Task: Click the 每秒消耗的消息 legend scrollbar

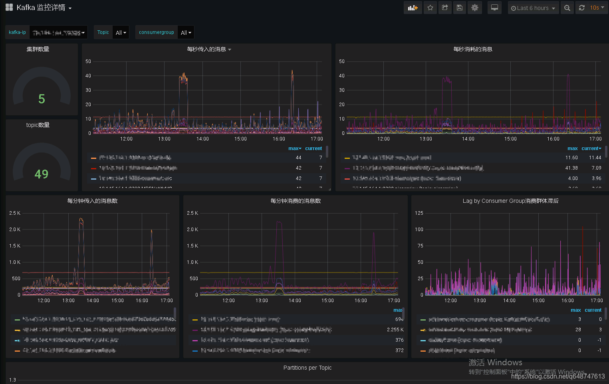Action: tap(606, 152)
